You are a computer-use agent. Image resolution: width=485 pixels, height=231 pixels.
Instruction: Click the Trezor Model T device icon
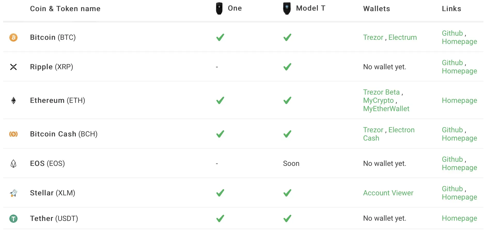tap(287, 8)
